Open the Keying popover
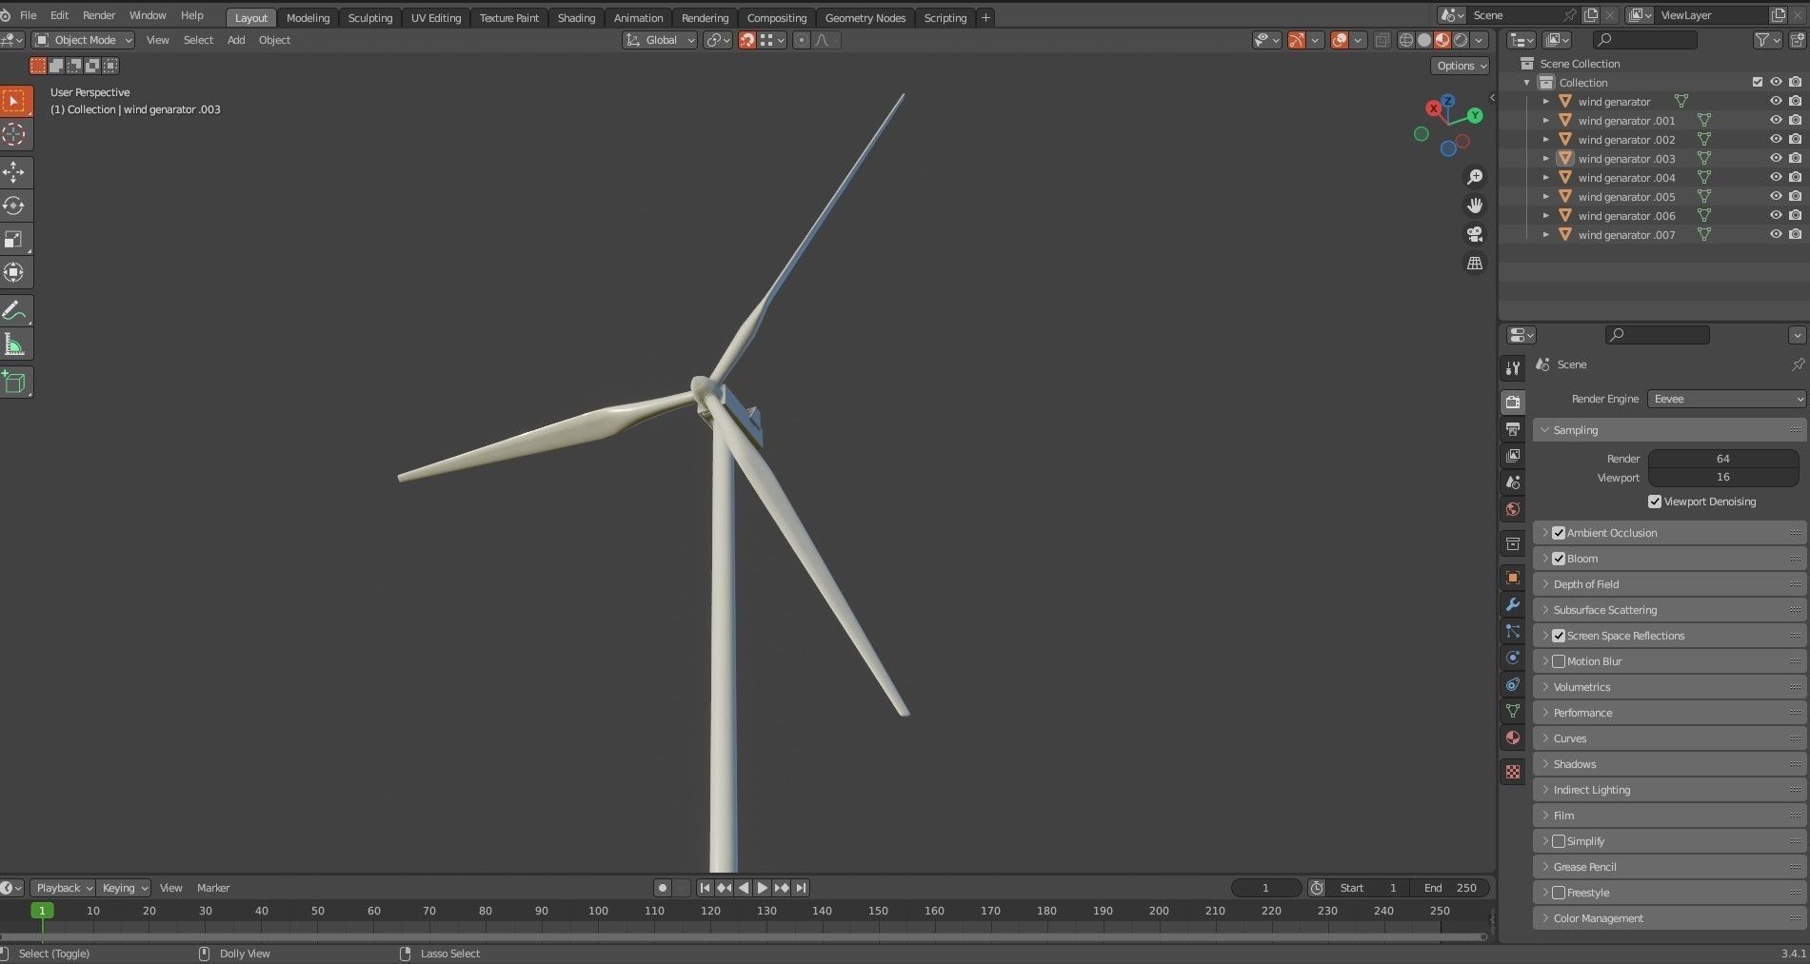 pyautogui.click(x=124, y=888)
